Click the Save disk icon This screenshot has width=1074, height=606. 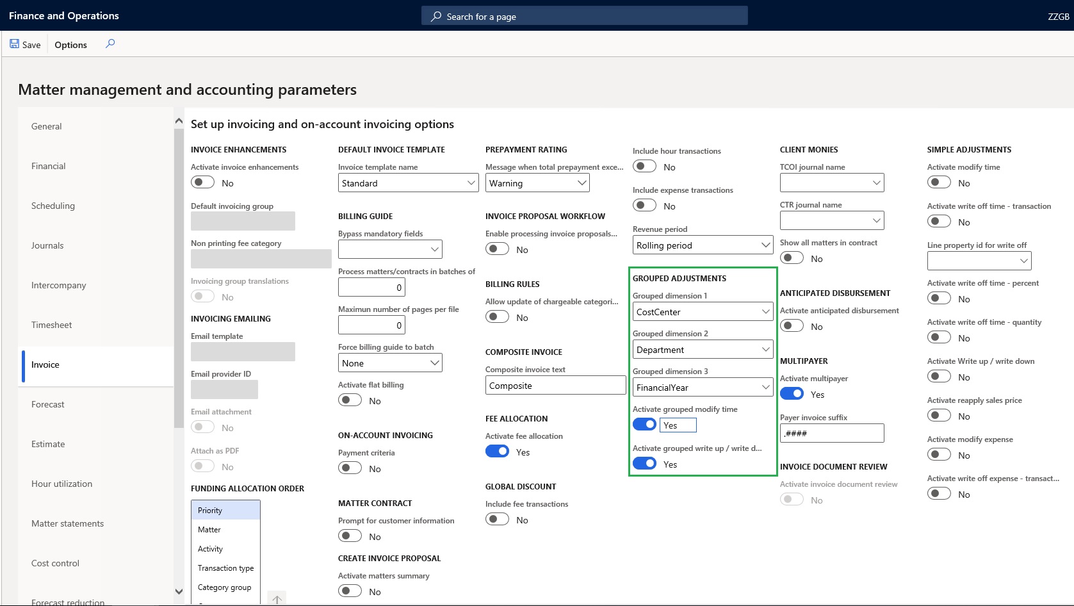[14, 44]
